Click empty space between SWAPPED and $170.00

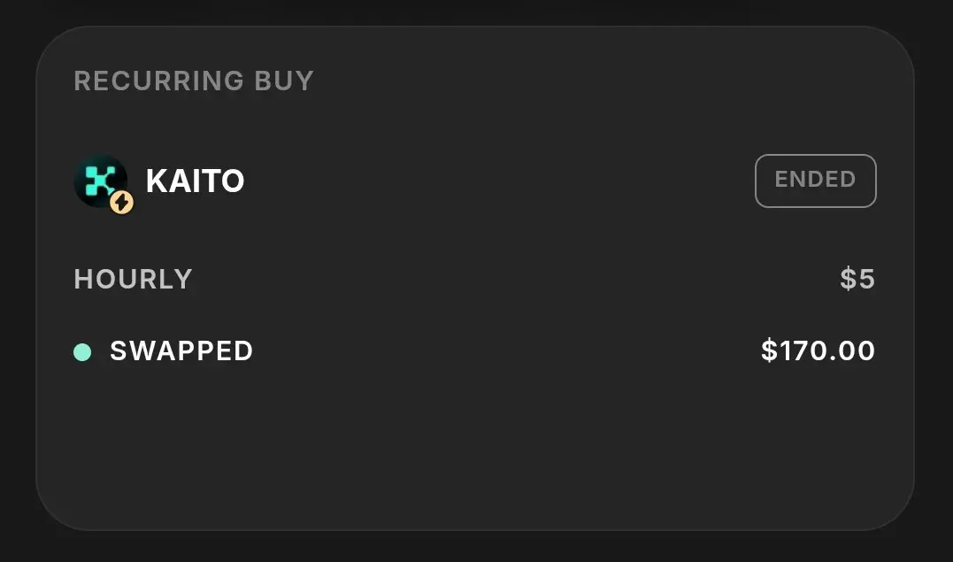(504, 351)
